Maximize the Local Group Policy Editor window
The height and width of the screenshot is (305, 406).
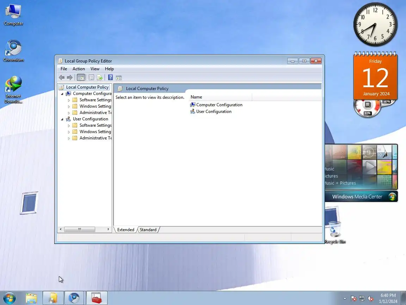coord(304,61)
